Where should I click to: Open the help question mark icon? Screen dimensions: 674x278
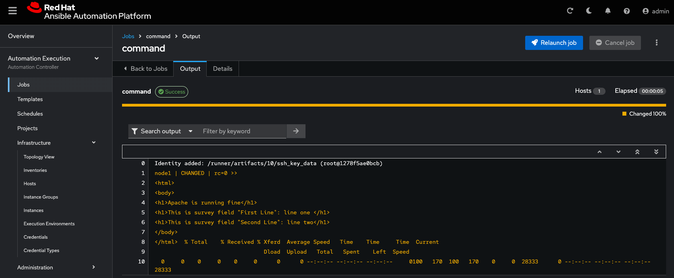click(x=626, y=11)
